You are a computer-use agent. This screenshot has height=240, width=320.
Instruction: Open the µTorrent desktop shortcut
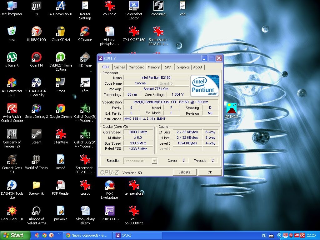pyautogui.click(x=12, y=57)
